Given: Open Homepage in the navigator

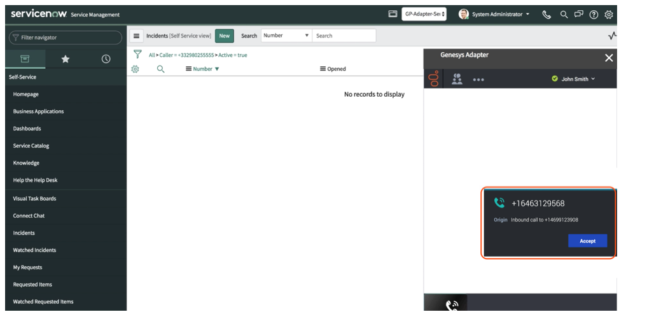Looking at the screenshot, I should coord(25,94).
